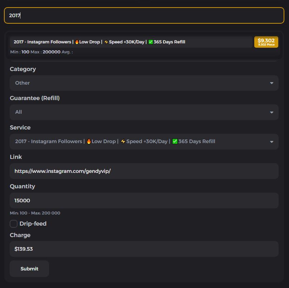Viewport: 289px width, 288px height.
Task: Open the Guarantee (Refill) dropdown
Action: [x=271, y=112]
